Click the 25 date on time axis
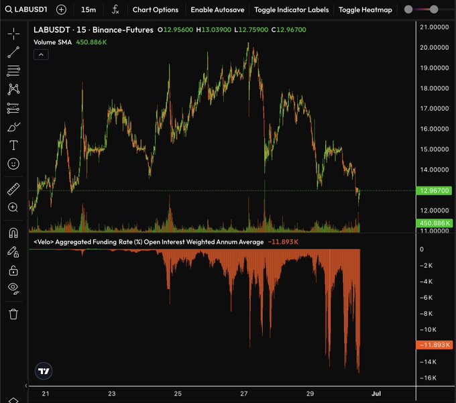 coord(178,394)
